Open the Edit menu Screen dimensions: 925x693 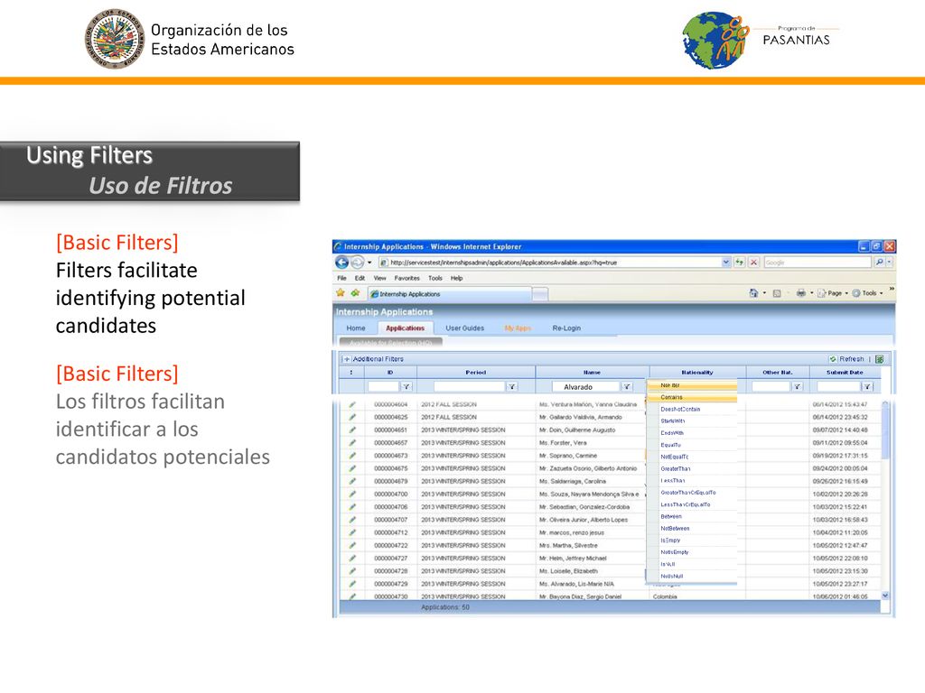[360, 278]
